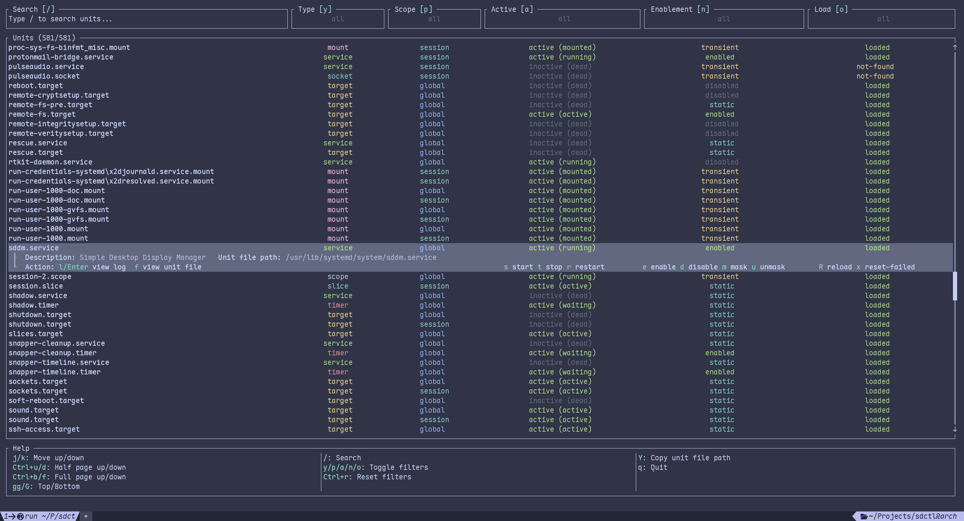
Task: Select the snapper-timeline.service row
Action: coord(480,362)
